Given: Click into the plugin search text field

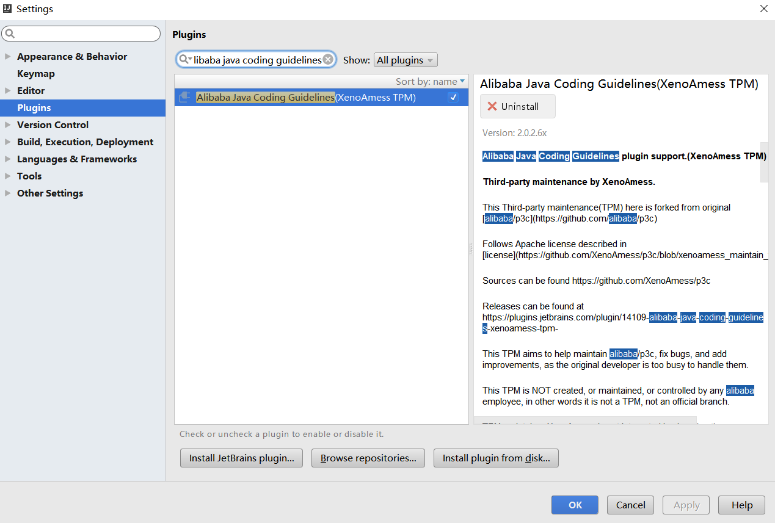Looking at the screenshot, I should pyautogui.click(x=257, y=60).
